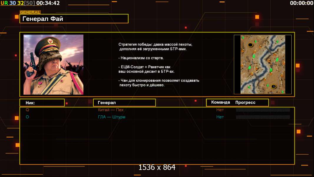The width and height of the screenshot is (314, 177).
Task: Click team value 'Нет' for player O
Action: (x=220, y=117)
